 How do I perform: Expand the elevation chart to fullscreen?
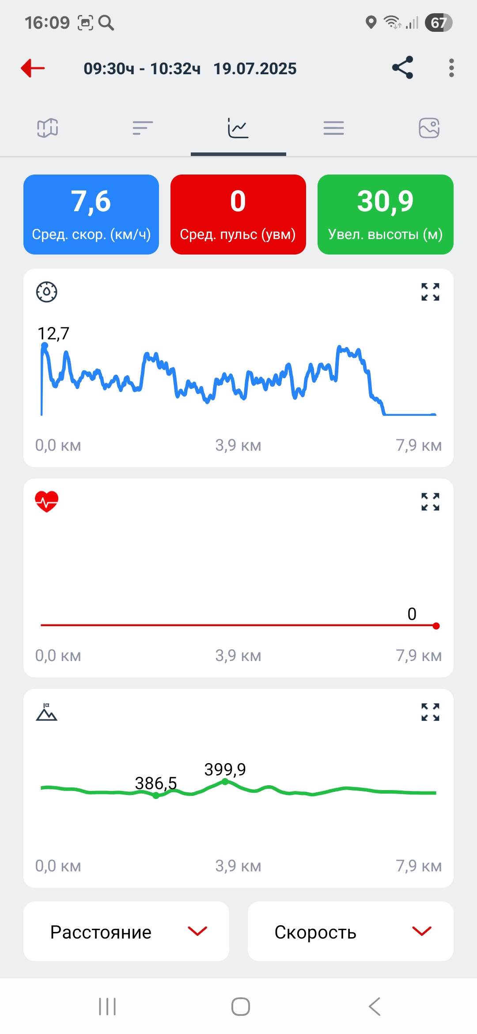(430, 712)
